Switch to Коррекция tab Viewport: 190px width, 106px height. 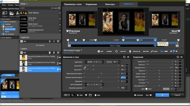coord(91,4)
